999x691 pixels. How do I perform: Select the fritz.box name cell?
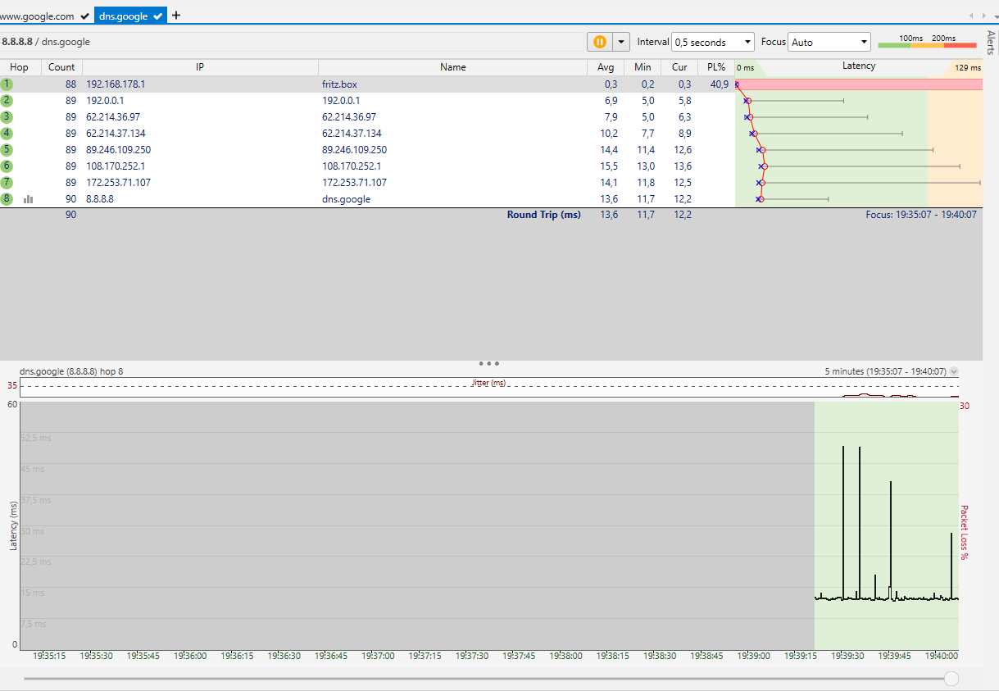(x=339, y=84)
